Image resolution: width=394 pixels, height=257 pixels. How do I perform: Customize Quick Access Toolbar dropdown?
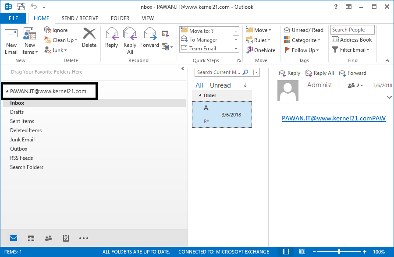(44, 7)
